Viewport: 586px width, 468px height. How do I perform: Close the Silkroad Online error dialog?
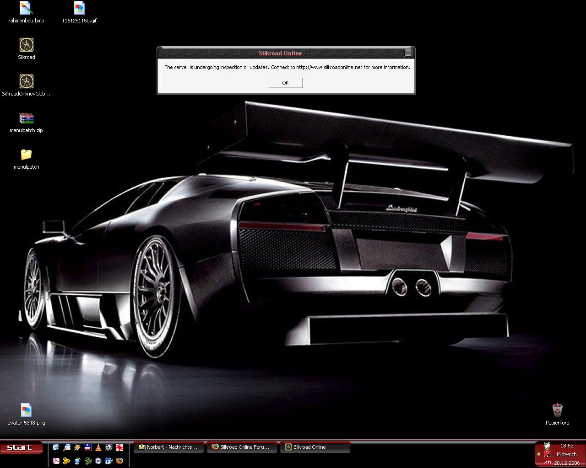[x=407, y=53]
